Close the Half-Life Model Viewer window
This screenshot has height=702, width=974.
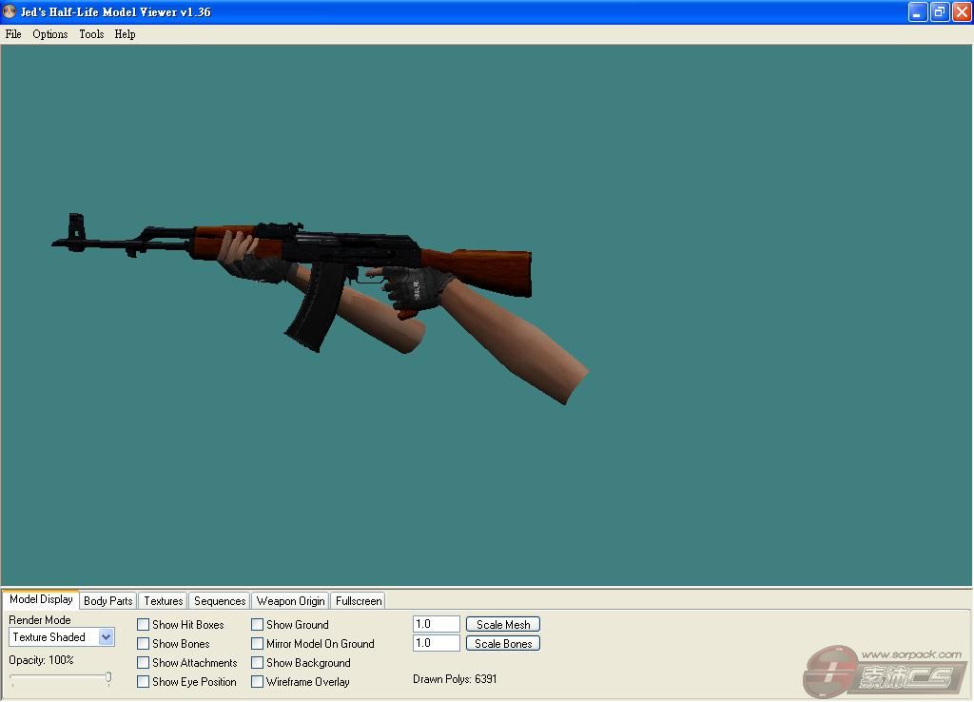961,12
